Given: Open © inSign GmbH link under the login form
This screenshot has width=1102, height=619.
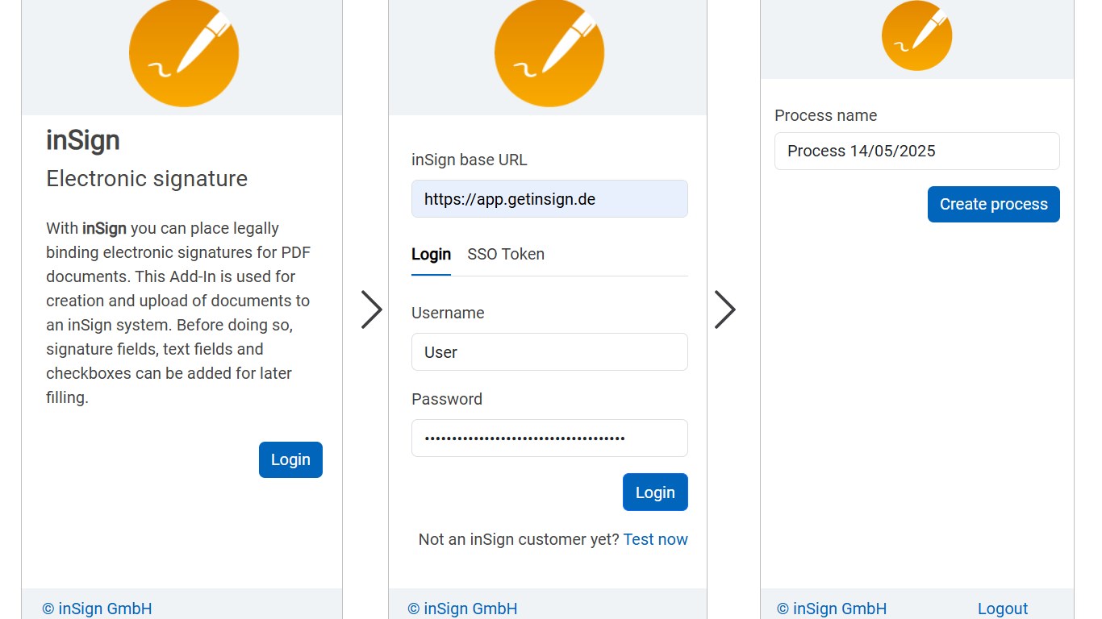Looking at the screenshot, I should pyautogui.click(x=462, y=609).
